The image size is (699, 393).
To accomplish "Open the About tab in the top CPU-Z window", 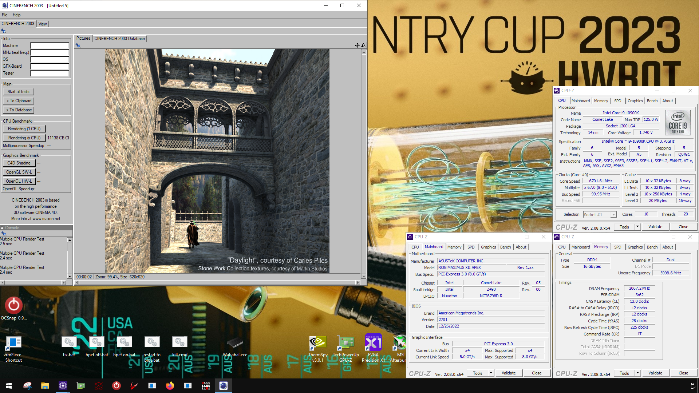I will (668, 101).
